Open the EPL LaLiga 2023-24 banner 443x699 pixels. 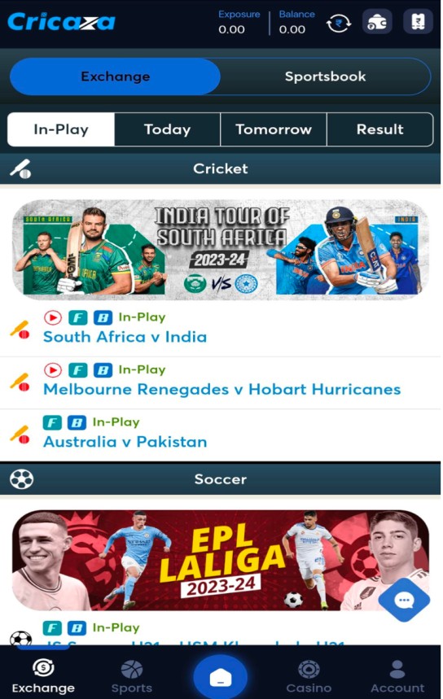click(x=221, y=561)
